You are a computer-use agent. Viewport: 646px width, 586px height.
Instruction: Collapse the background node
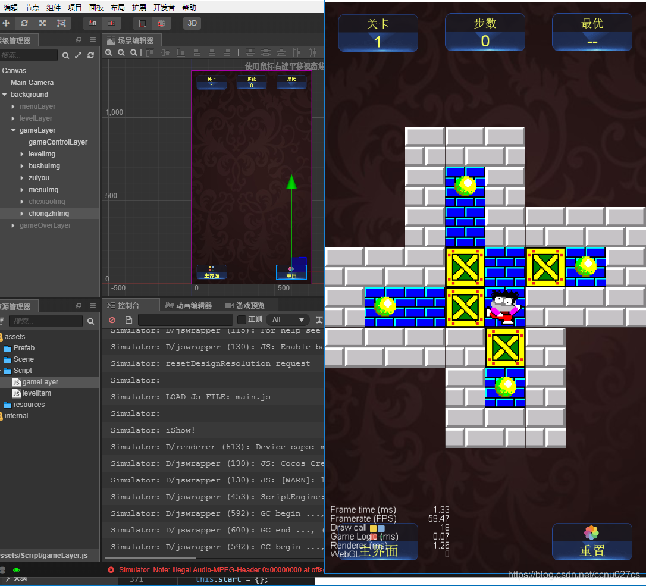(x=5, y=95)
